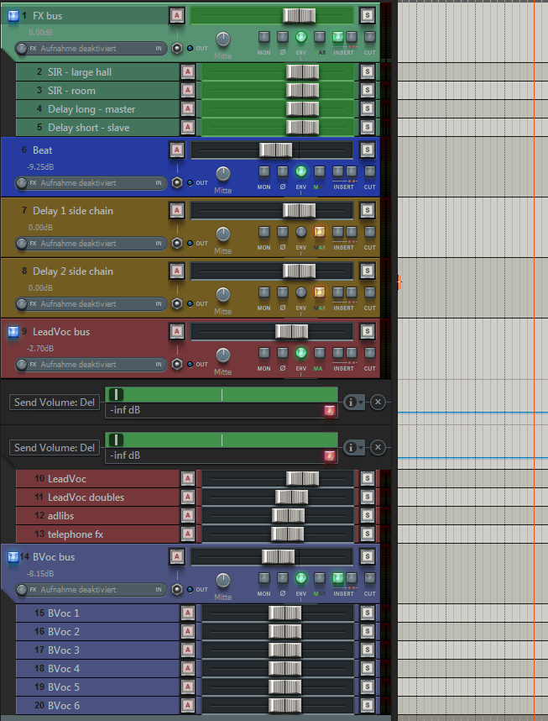Arm record on BVoc 3 track

tap(187, 650)
